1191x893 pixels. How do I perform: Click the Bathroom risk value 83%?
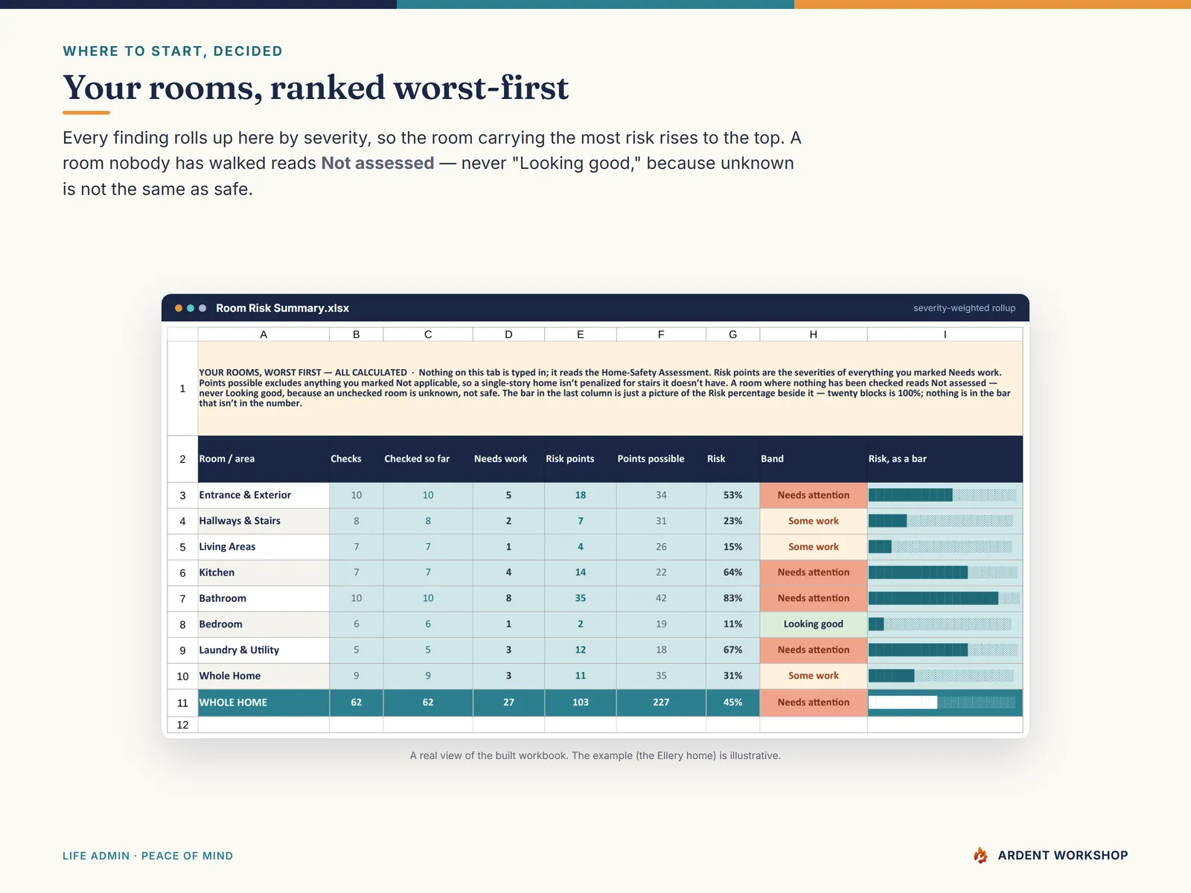[733, 598]
